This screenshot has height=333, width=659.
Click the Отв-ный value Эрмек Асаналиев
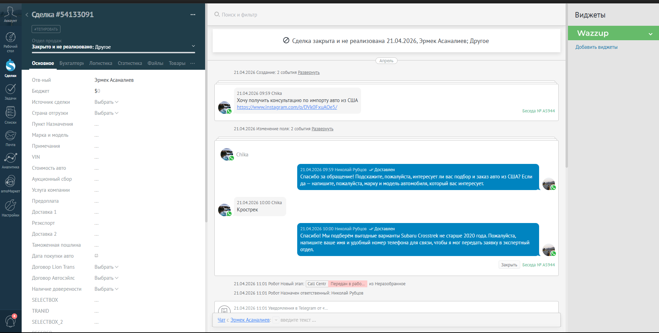(114, 80)
